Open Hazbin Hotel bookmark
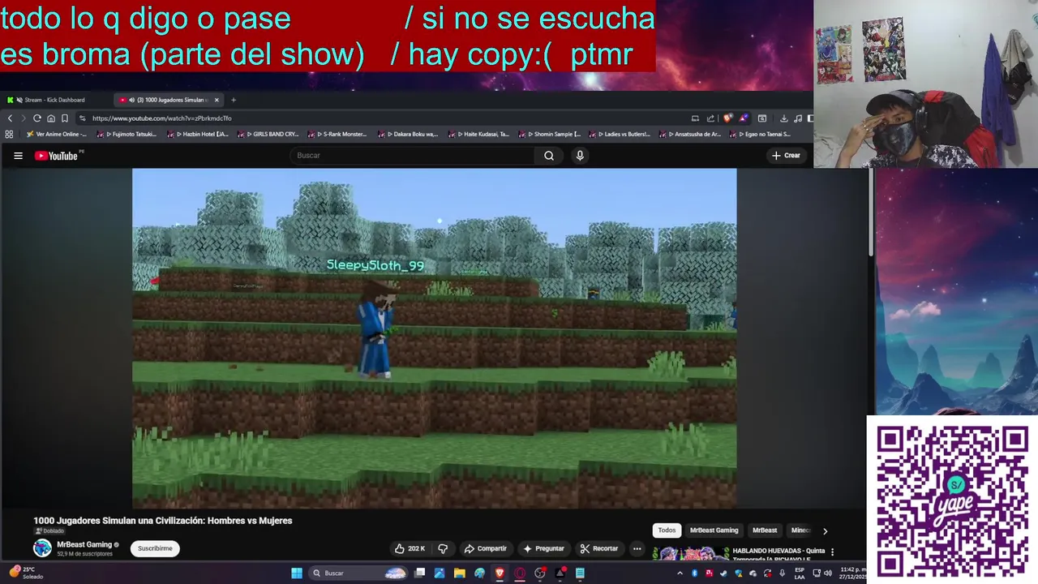 (199, 135)
